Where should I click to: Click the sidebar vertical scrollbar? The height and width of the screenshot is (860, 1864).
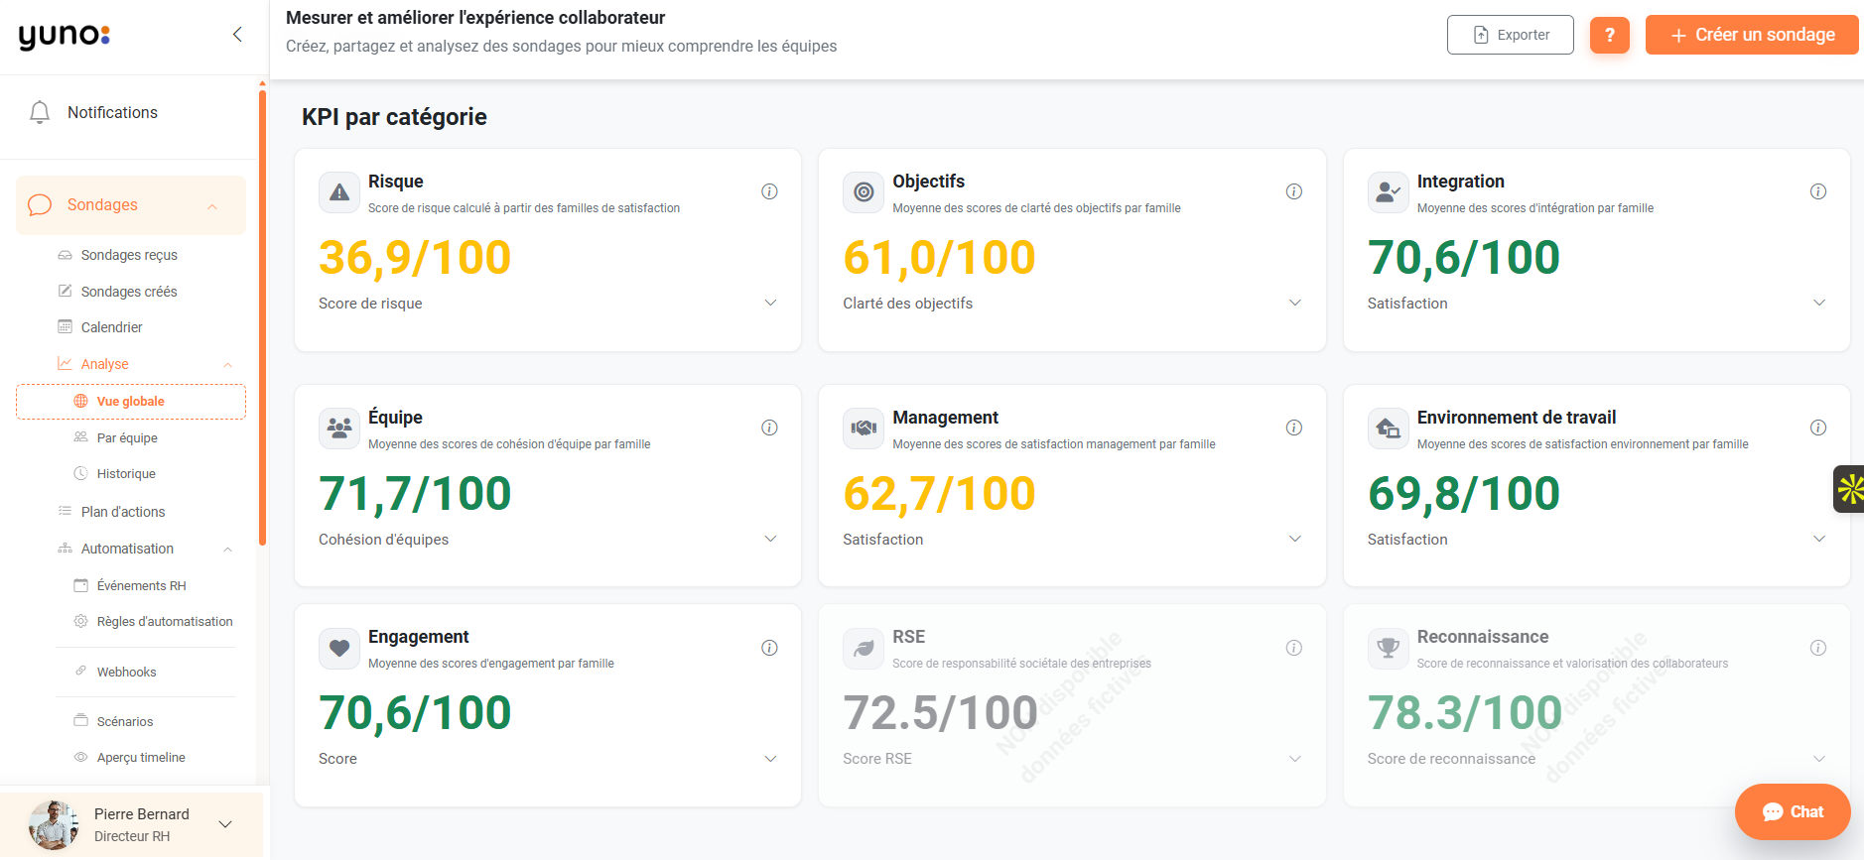(262, 317)
